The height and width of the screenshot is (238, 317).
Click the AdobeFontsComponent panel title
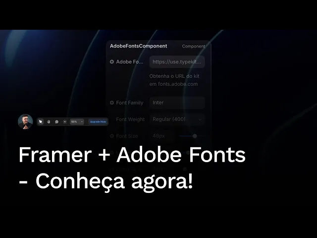pos(139,46)
